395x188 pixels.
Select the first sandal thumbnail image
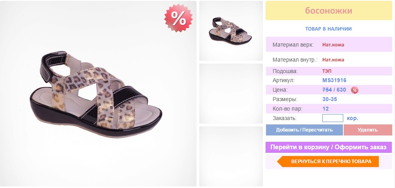pyautogui.click(x=231, y=31)
